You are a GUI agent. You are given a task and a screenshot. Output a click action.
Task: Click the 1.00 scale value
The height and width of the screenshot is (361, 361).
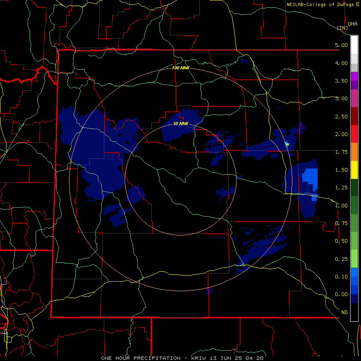341,206
